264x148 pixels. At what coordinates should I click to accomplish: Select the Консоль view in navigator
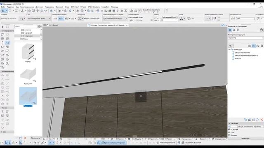(238, 59)
